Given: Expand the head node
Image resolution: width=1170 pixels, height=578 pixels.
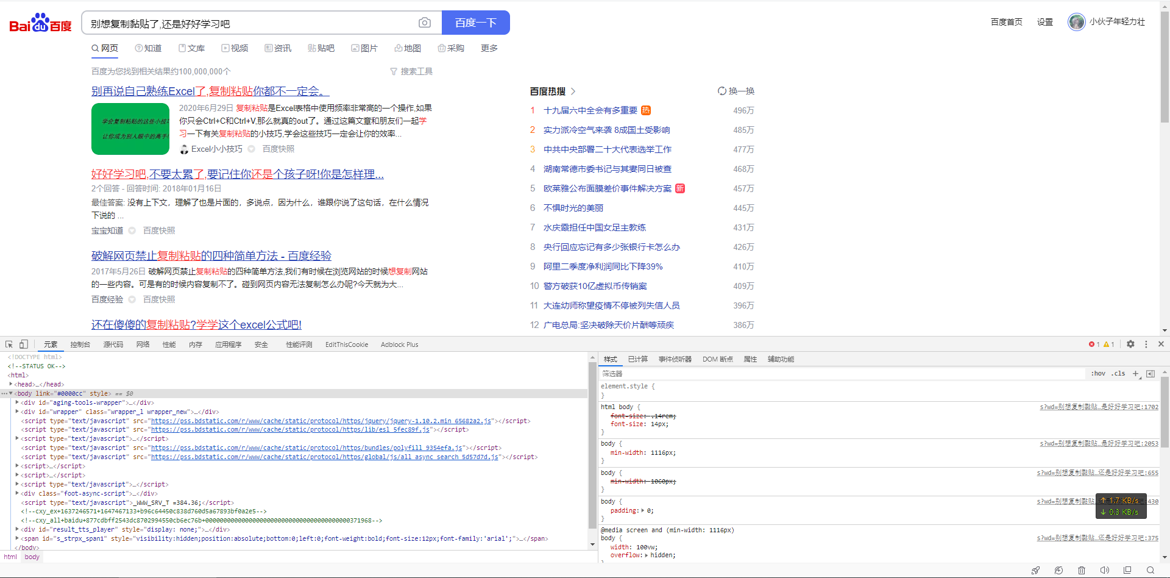Looking at the screenshot, I should pos(11,384).
